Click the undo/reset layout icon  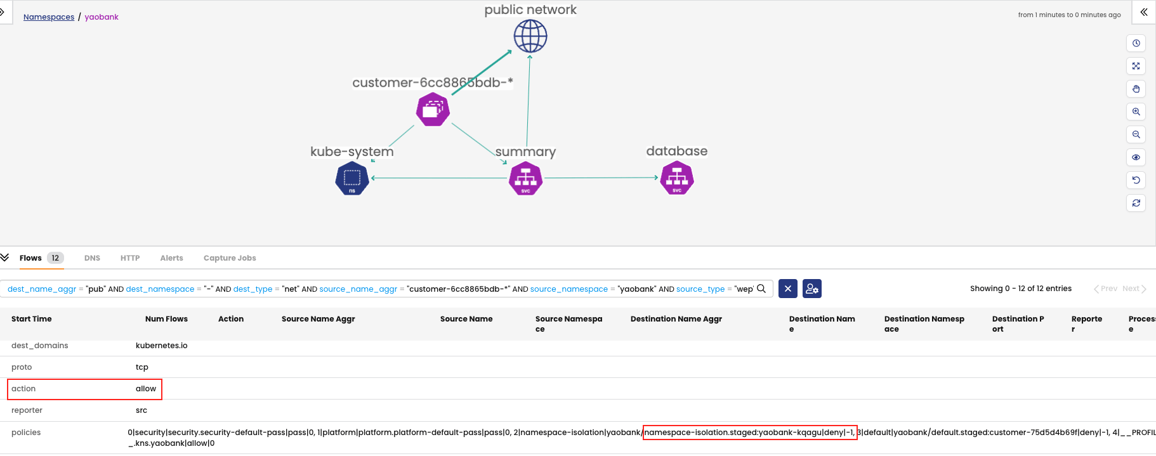point(1136,180)
